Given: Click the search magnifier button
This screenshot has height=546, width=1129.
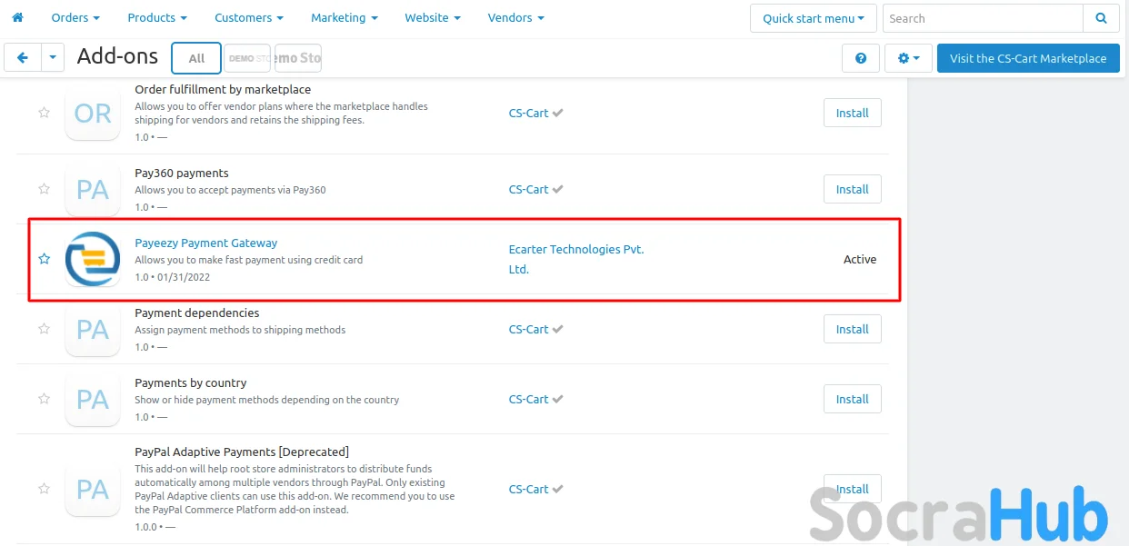Looking at the screenshot, I should click(x=1101, y=18).
